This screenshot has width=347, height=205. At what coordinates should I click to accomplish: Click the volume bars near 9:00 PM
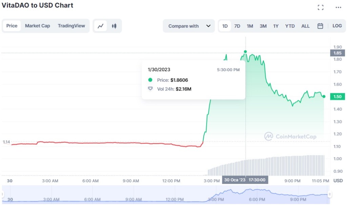292,166
